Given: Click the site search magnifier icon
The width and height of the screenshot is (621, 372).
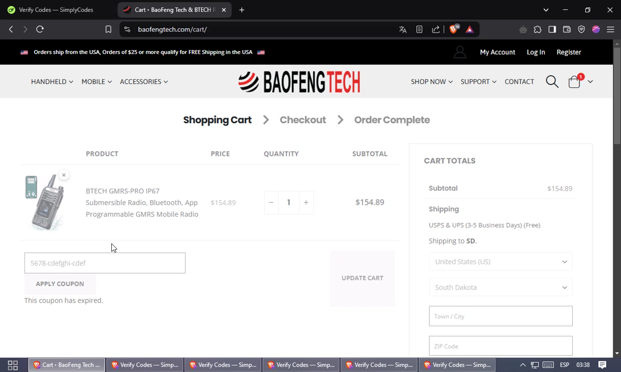Looking at the screenshot, I should click(x=552, y=81).
